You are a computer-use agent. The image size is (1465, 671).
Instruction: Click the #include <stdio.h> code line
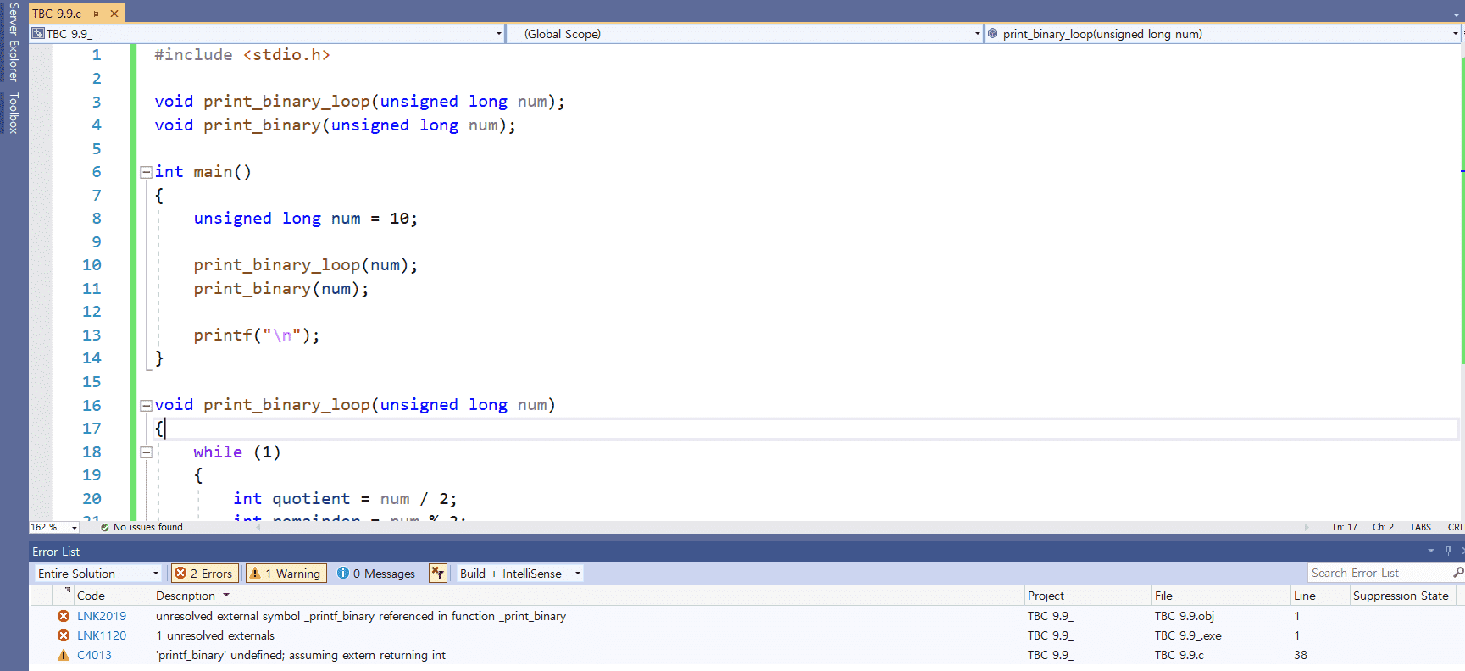point(242,55)
